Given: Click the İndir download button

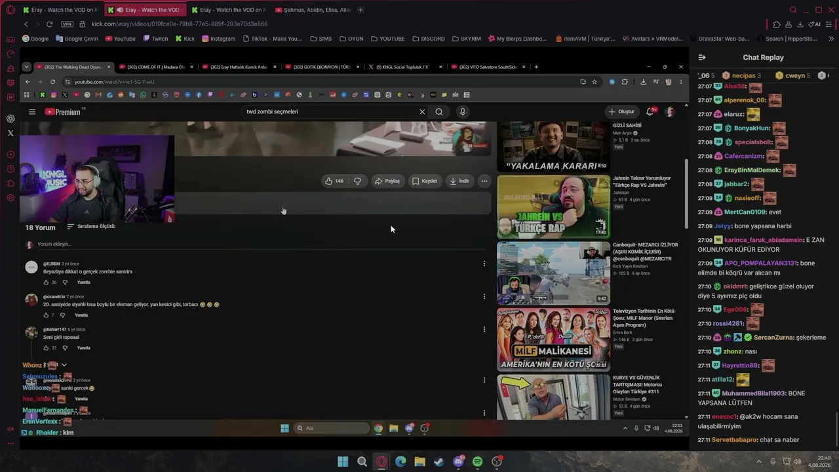Looking at the screenshot, I should click(x=459, y=181).
